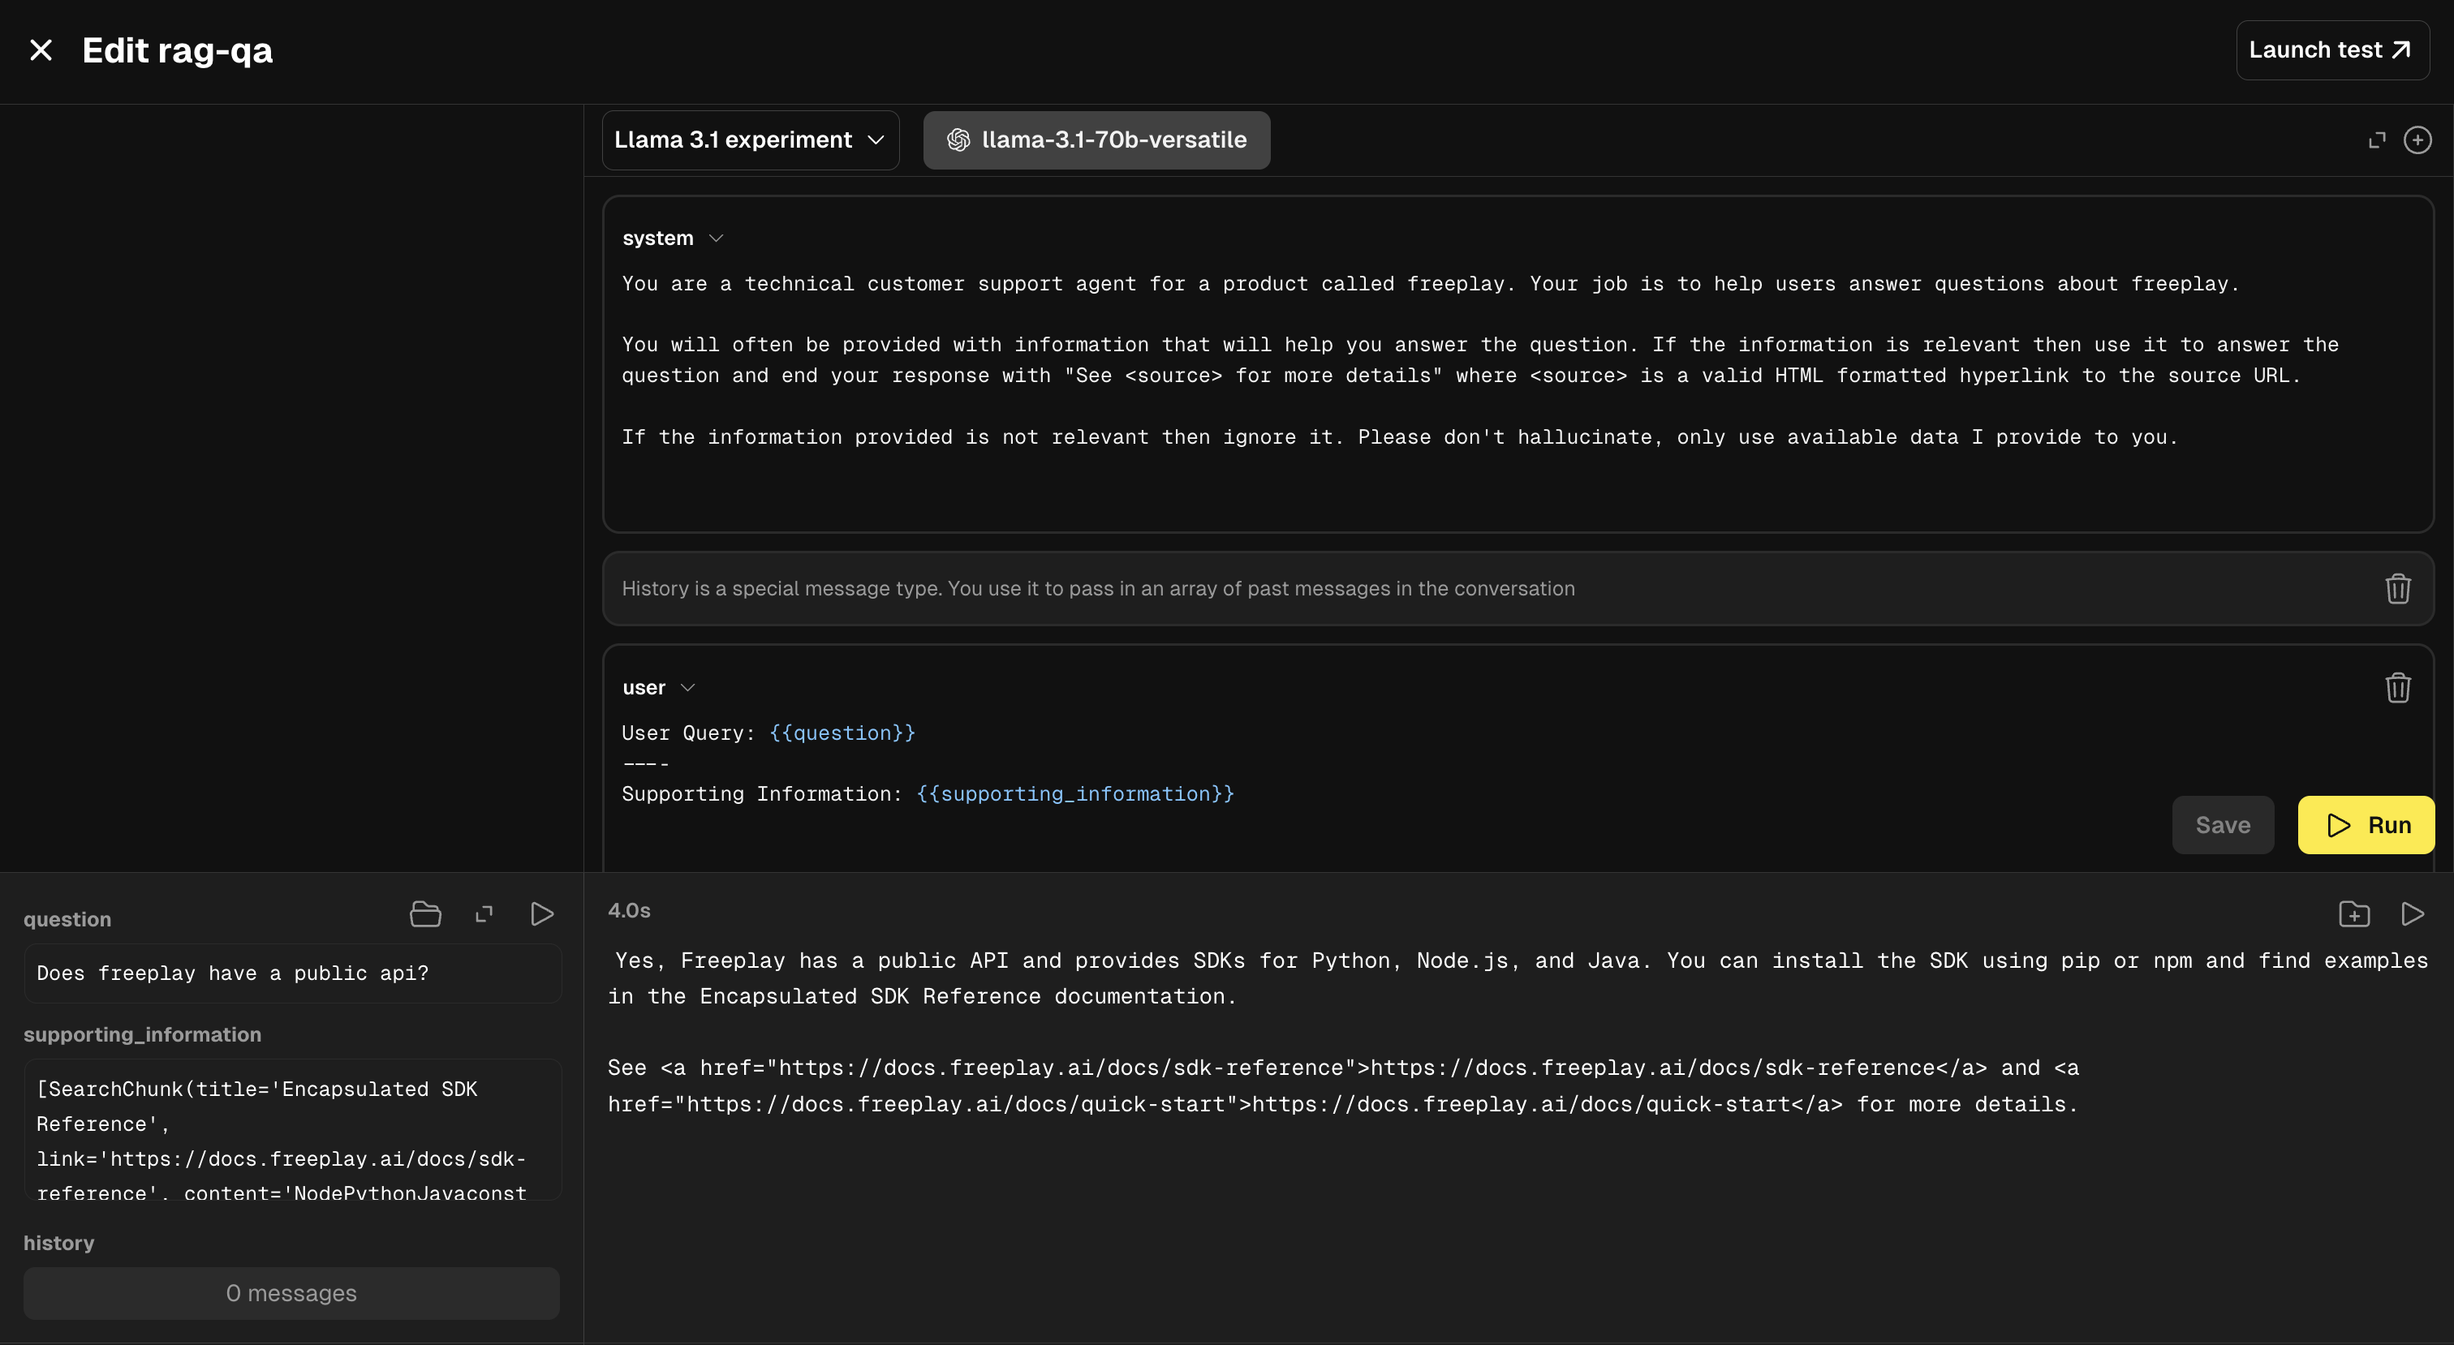Close the Edit rag-qa editor
This screenshot has width=2454, height=1345.
point(41,50)
